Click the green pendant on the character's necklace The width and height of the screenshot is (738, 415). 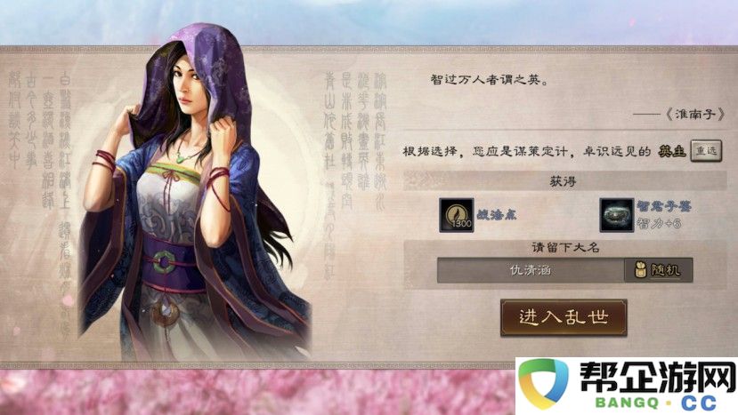[180, 158]
